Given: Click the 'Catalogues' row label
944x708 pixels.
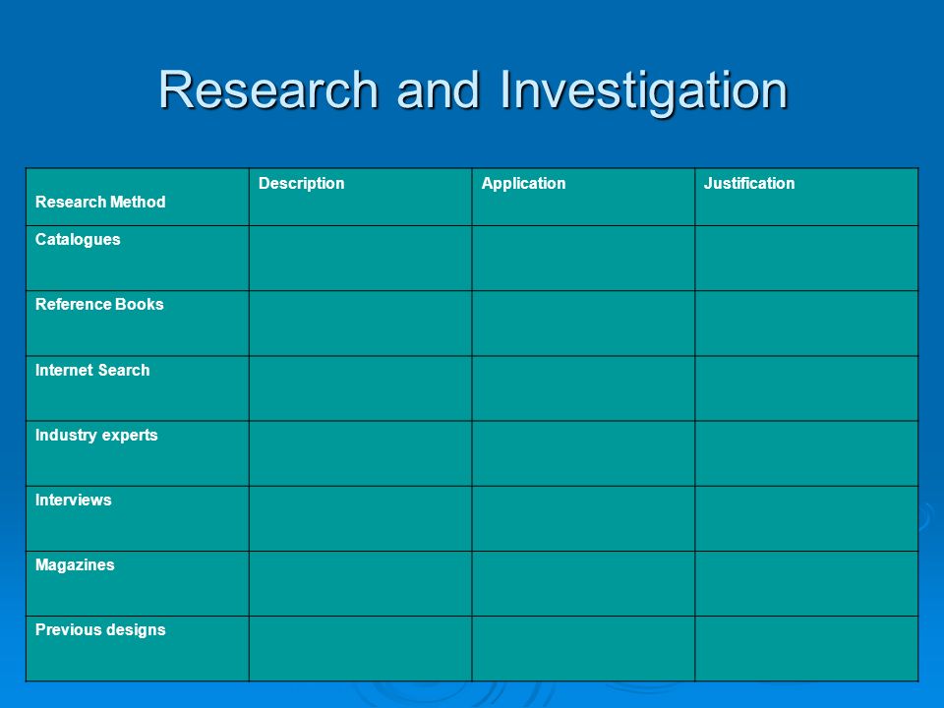Looking at the screenshot, I should click(78, 240).
